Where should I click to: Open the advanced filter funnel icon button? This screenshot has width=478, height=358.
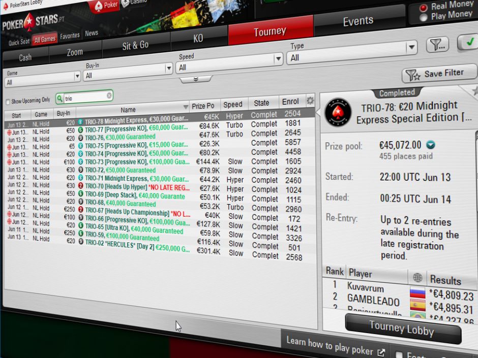pyautogui.click(x=437, y=45)
